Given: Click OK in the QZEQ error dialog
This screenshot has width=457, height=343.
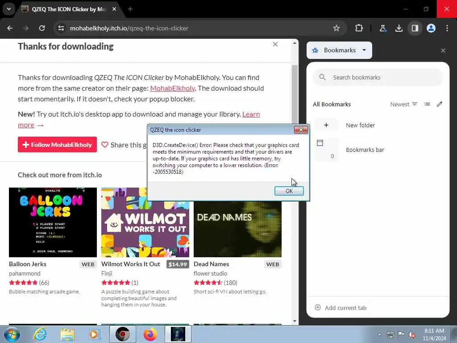Looking at the screenshot, I should (289, 191).
